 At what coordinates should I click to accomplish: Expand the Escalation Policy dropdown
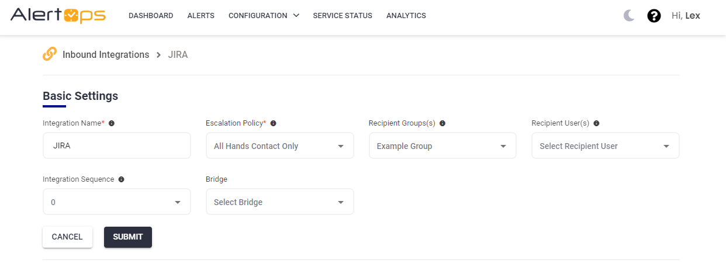[x=279, y=146]
